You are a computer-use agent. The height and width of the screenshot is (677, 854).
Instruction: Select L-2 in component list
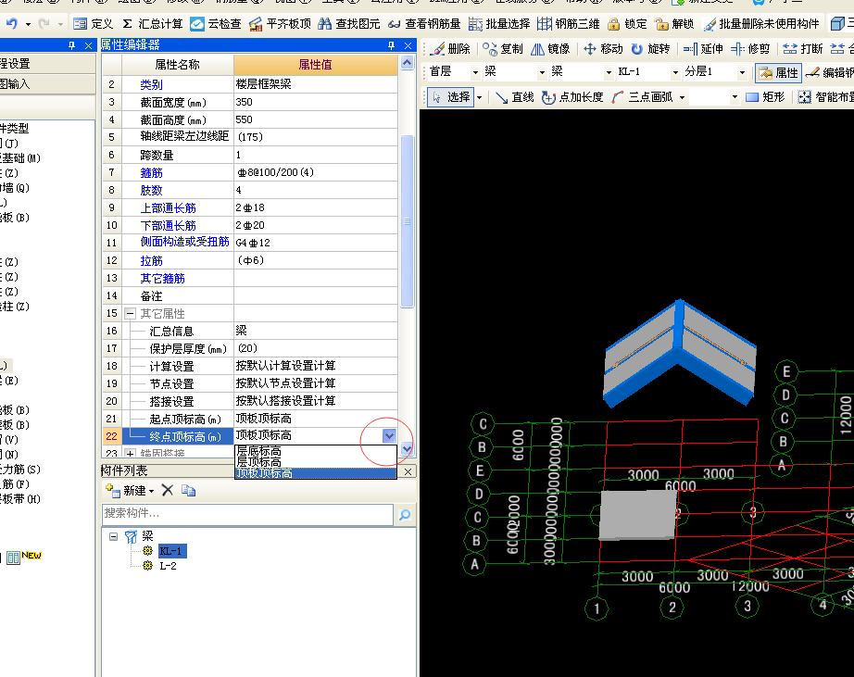pyautogui.click(x=168, y=566)
